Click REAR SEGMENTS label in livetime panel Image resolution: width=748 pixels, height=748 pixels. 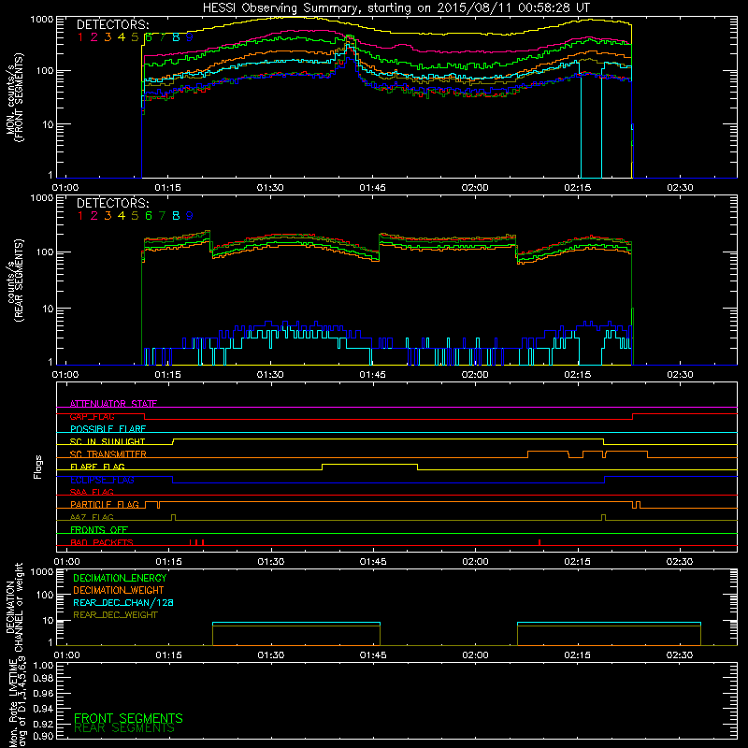pos(124,728)
